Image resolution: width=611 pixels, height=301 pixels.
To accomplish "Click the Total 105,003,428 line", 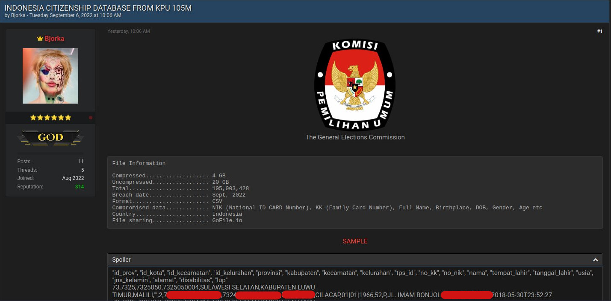I will pos(180,188).
